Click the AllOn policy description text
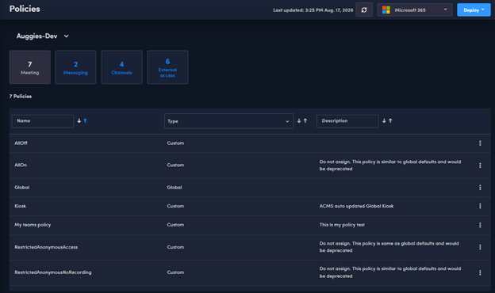 point(390,166)
